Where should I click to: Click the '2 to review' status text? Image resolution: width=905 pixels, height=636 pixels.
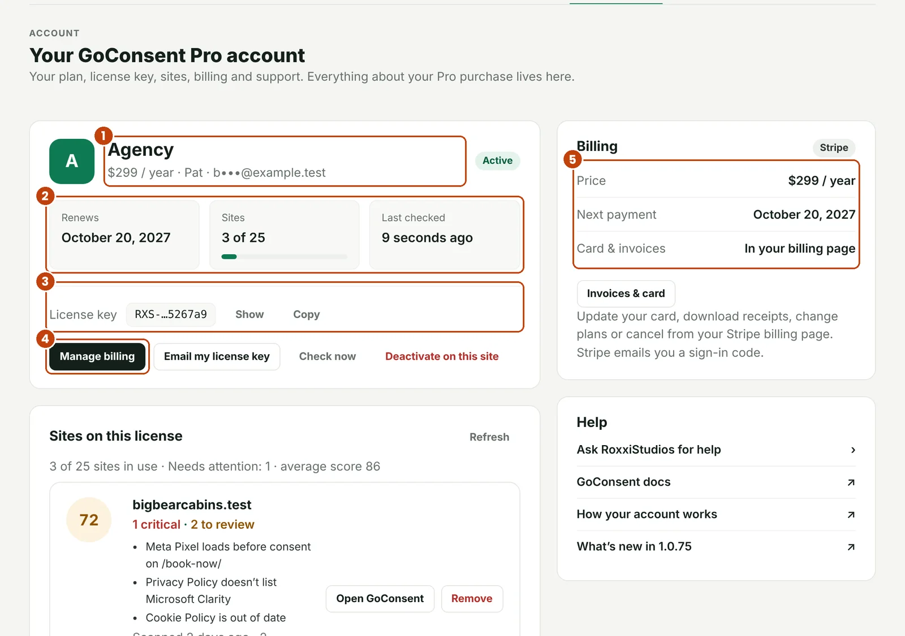click(222, 525)
